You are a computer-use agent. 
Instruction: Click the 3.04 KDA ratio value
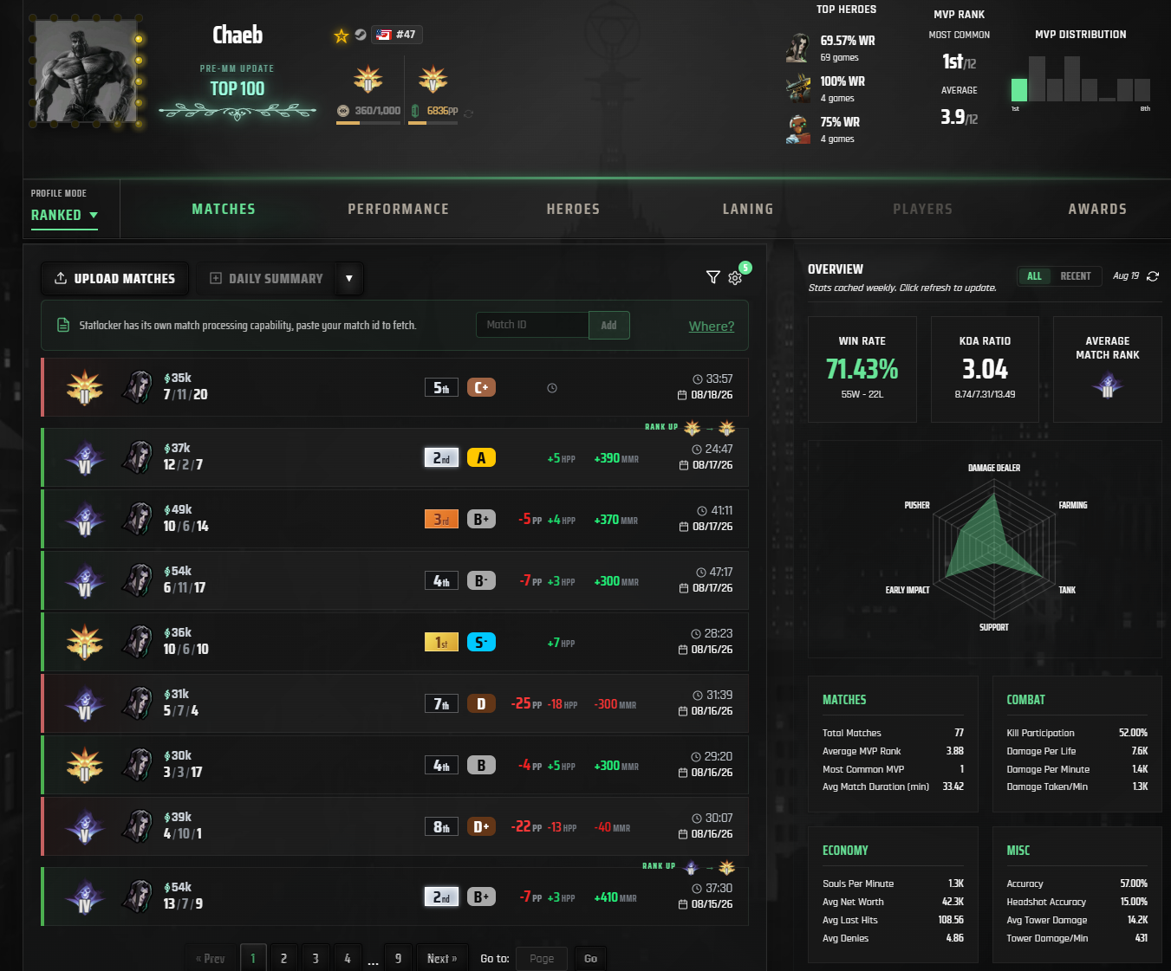tap(986, 369)
